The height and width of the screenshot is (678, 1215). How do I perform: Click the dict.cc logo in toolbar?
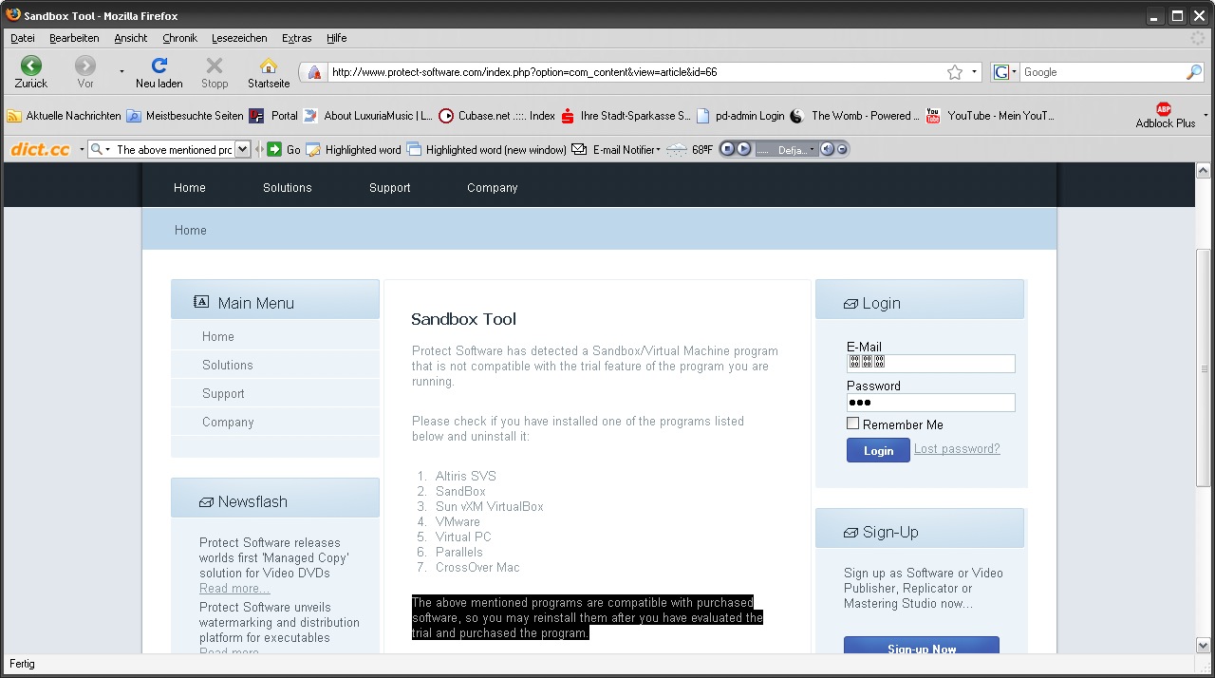coord(41,149)
